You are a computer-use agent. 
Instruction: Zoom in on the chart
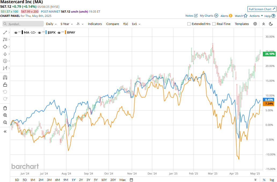[x=5, y=115]
